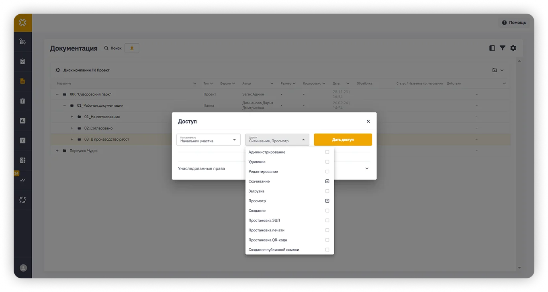Open the charts sidebar icon

pyautogui.click(x=22, y=121)
